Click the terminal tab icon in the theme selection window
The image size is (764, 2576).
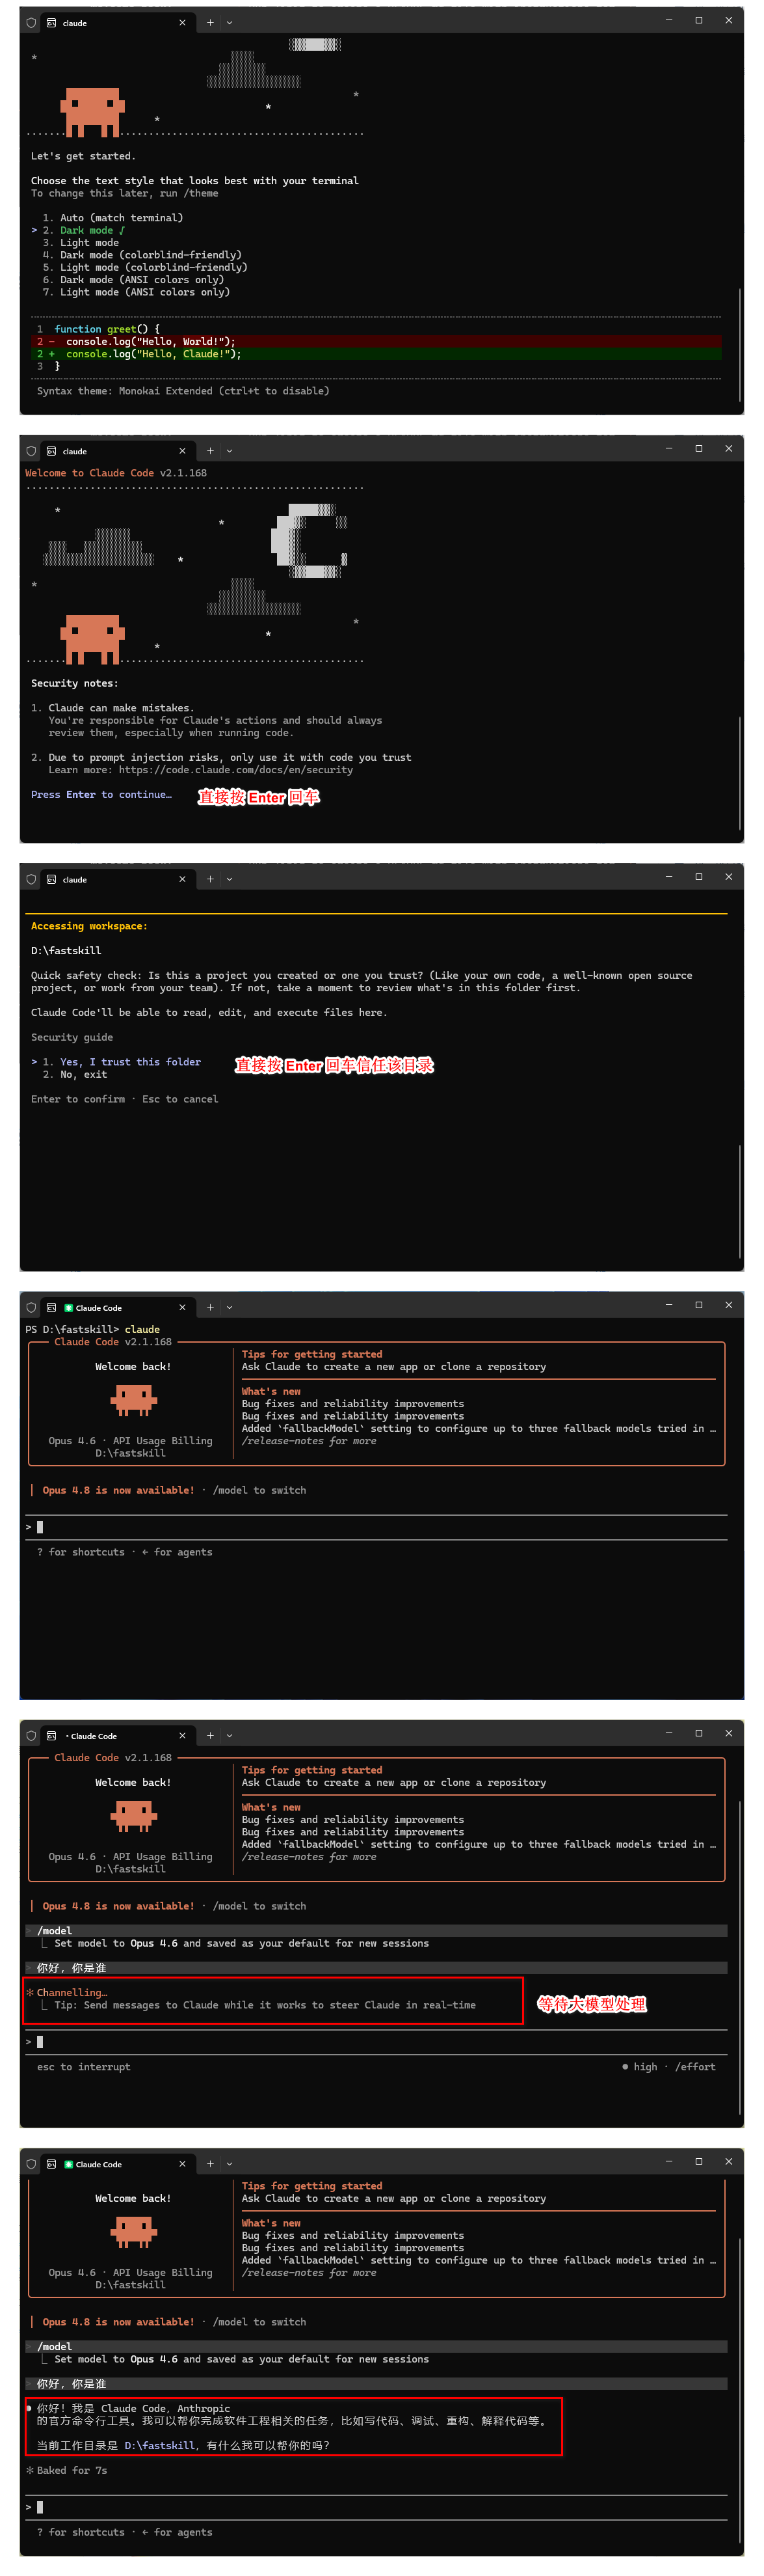click(x=51, y=22)
